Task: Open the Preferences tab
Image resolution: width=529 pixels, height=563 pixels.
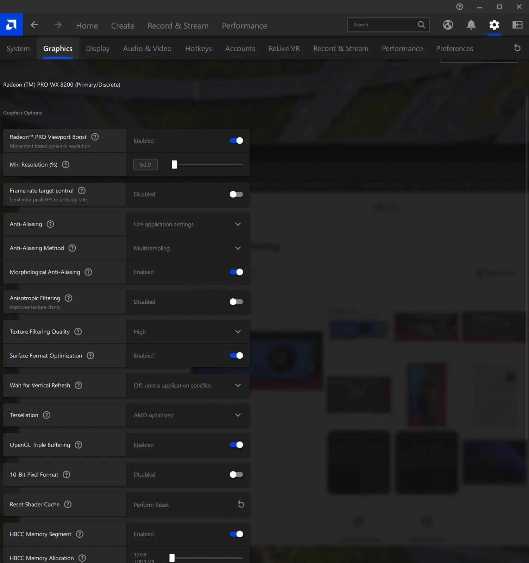Action: pos(454,48)
